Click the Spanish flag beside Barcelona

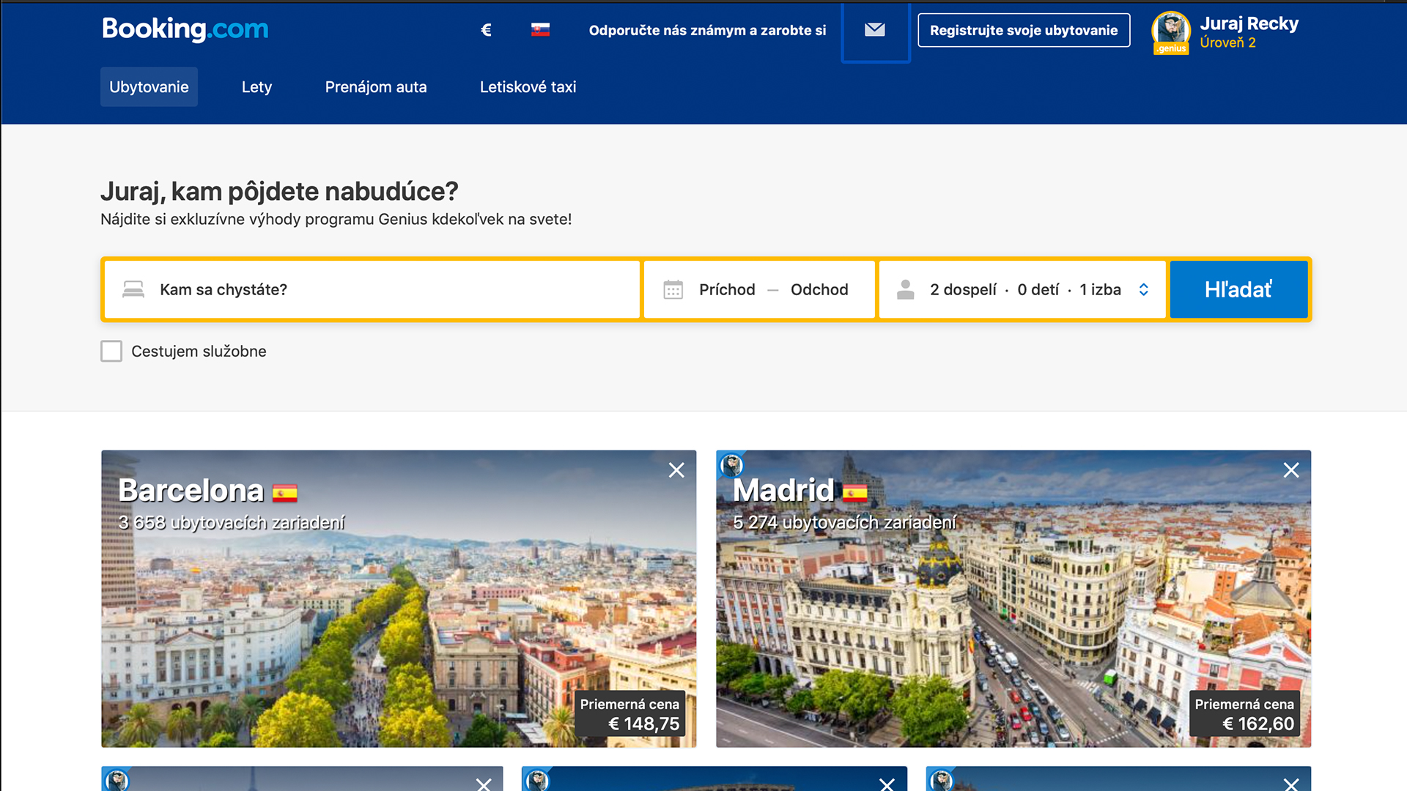285,493
